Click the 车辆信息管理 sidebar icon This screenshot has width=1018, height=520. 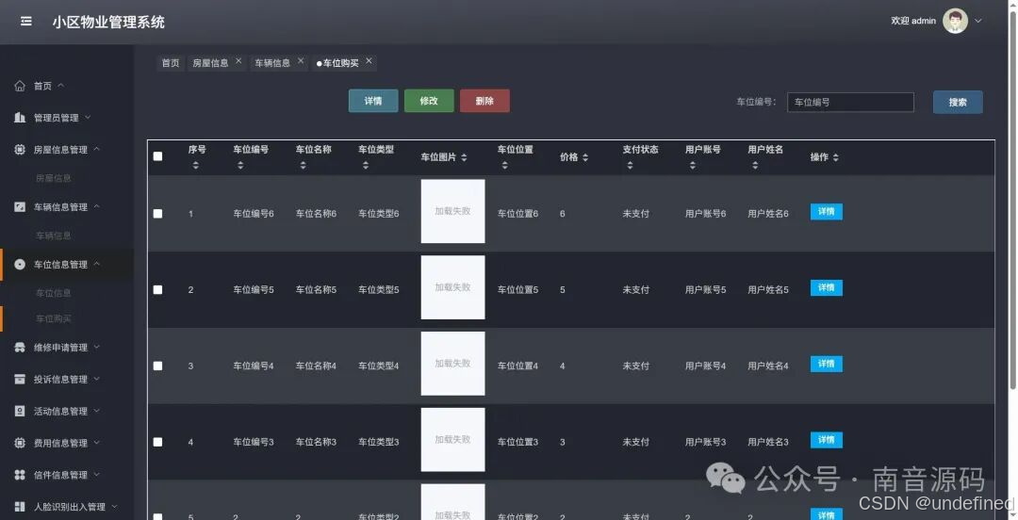click(x=20, y=206)
